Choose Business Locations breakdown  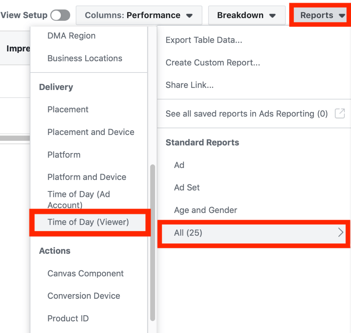85,58
